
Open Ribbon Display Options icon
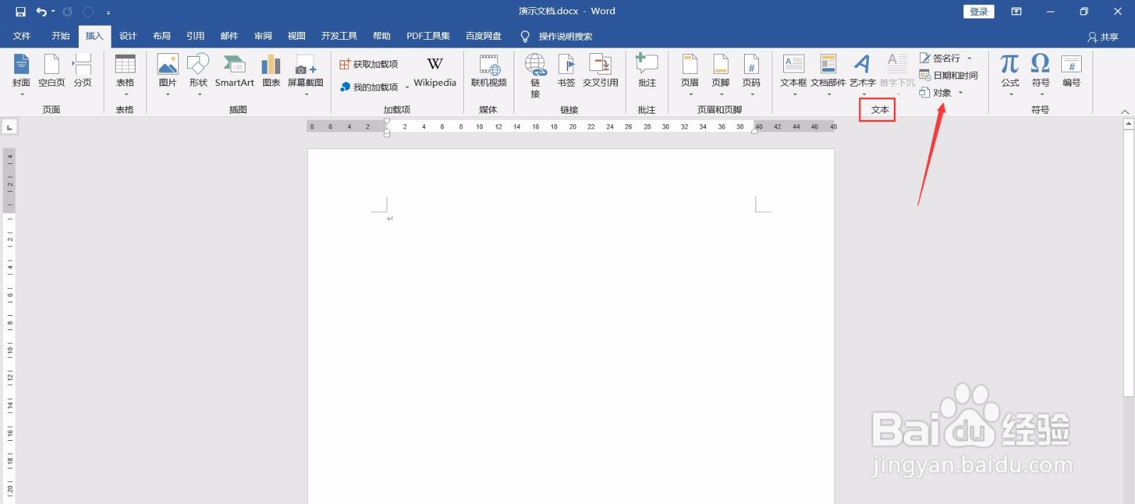[x=1017, y=11]
